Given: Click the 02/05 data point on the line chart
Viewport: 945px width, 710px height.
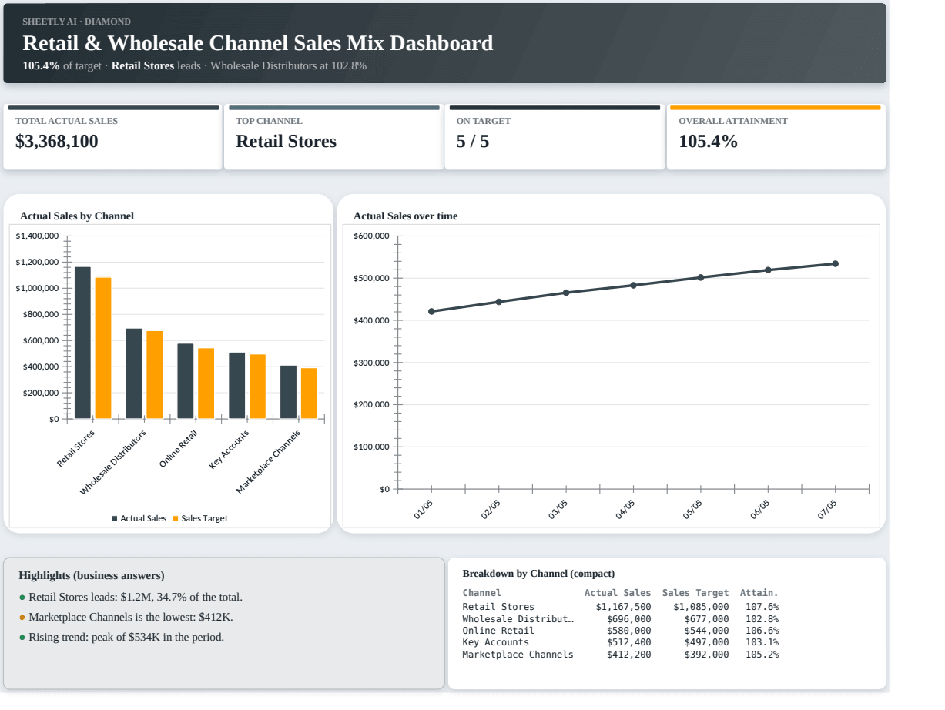Looking at the screenshot, I should coord(499,302).
